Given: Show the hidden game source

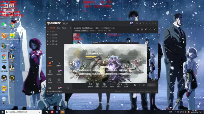Looking at the screenshot, I should point(48,38).
